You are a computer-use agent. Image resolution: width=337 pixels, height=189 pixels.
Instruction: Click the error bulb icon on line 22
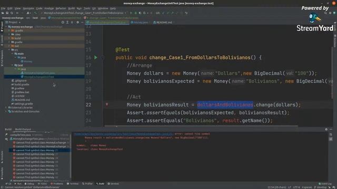click(x=107, y=104)
